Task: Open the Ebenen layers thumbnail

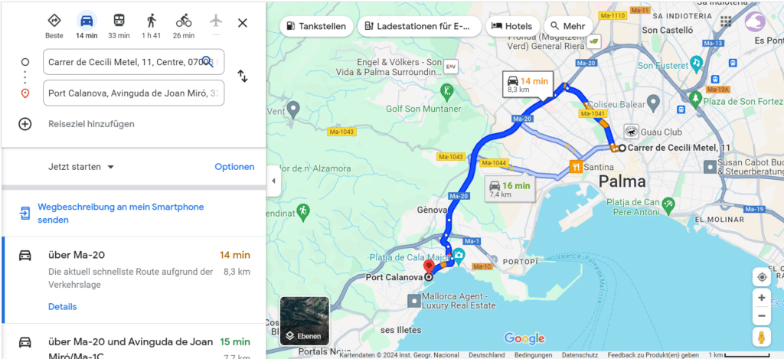Action: click(305, 321)
